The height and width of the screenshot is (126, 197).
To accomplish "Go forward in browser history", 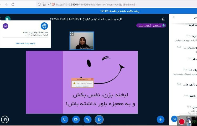I will coord(6,4).
